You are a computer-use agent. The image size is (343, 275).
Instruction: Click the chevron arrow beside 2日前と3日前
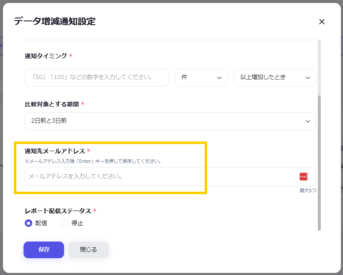[308, 121]
